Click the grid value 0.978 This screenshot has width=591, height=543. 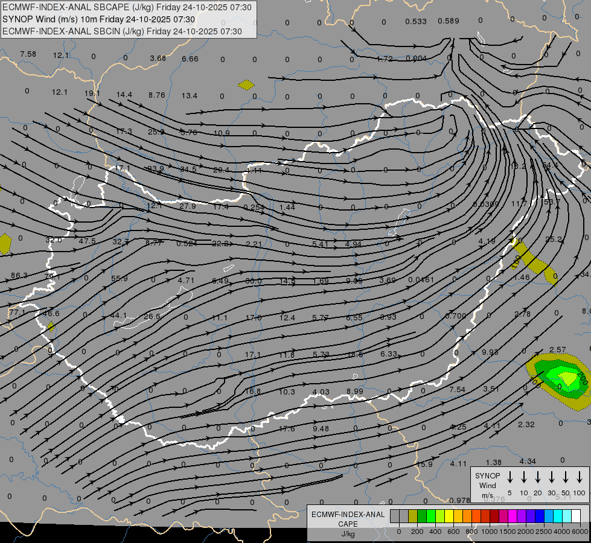point(460,500)
